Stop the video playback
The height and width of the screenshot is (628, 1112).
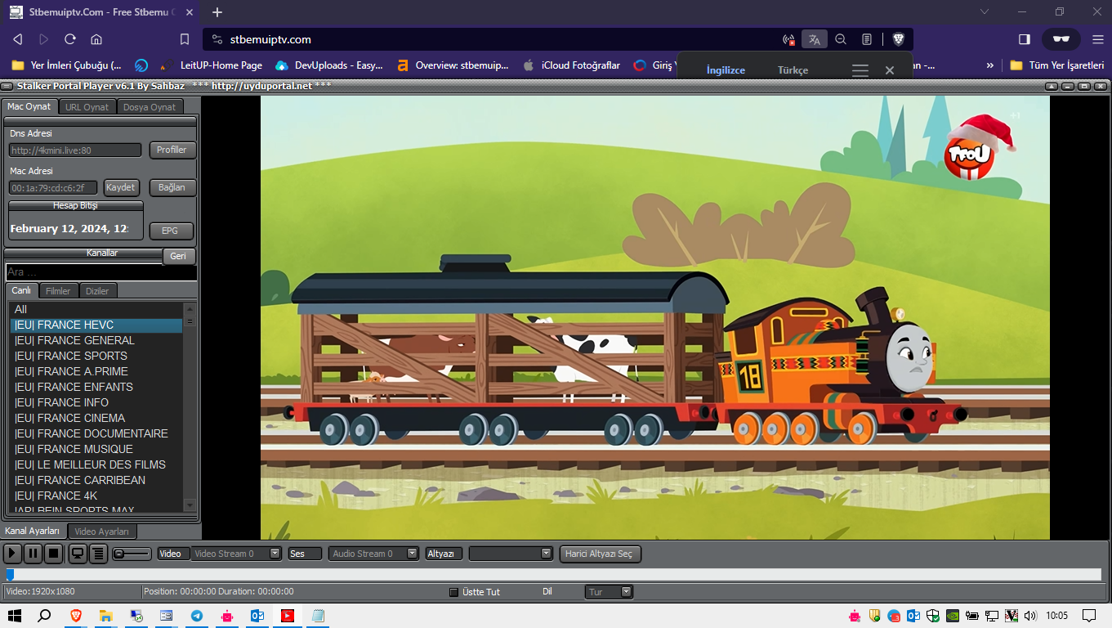coord(53,554)
